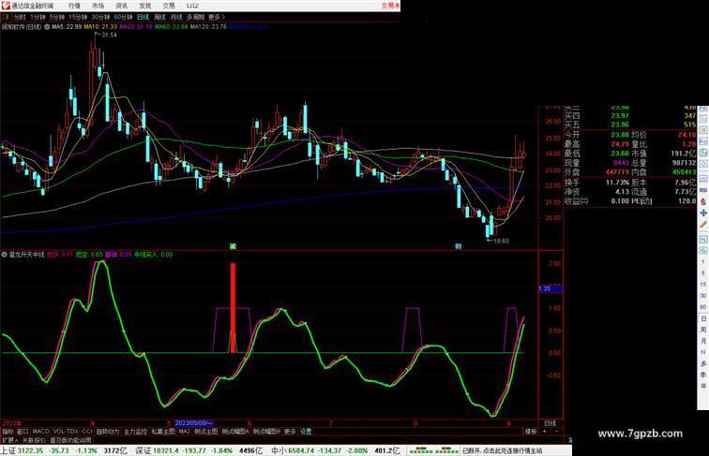Image resolution: width=709 pixels, height=456 pixels.
Task: Click the 已断开 reconnect message
Action: coord(502,450)
